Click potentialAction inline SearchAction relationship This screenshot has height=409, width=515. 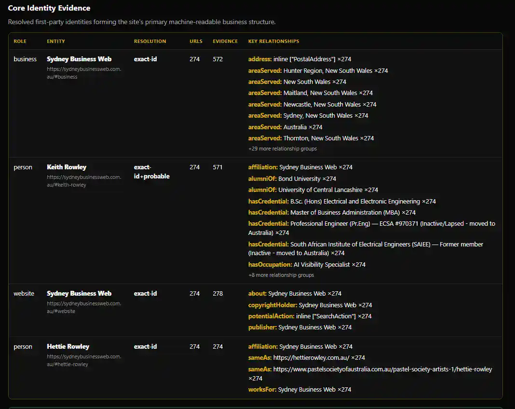coord(310,316)
